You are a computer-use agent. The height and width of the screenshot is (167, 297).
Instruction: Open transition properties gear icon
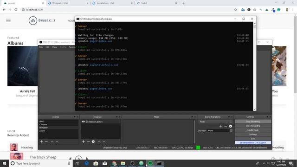click(x=231, y=126)
